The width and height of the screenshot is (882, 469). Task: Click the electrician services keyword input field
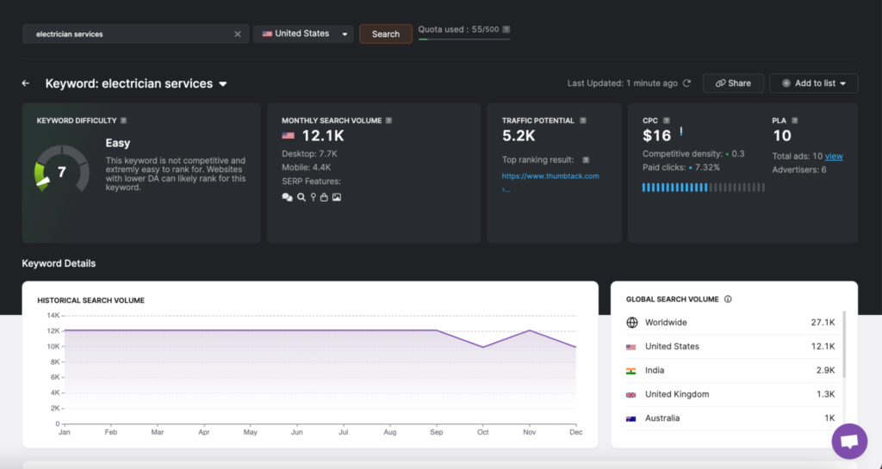[x=129, y=34]
